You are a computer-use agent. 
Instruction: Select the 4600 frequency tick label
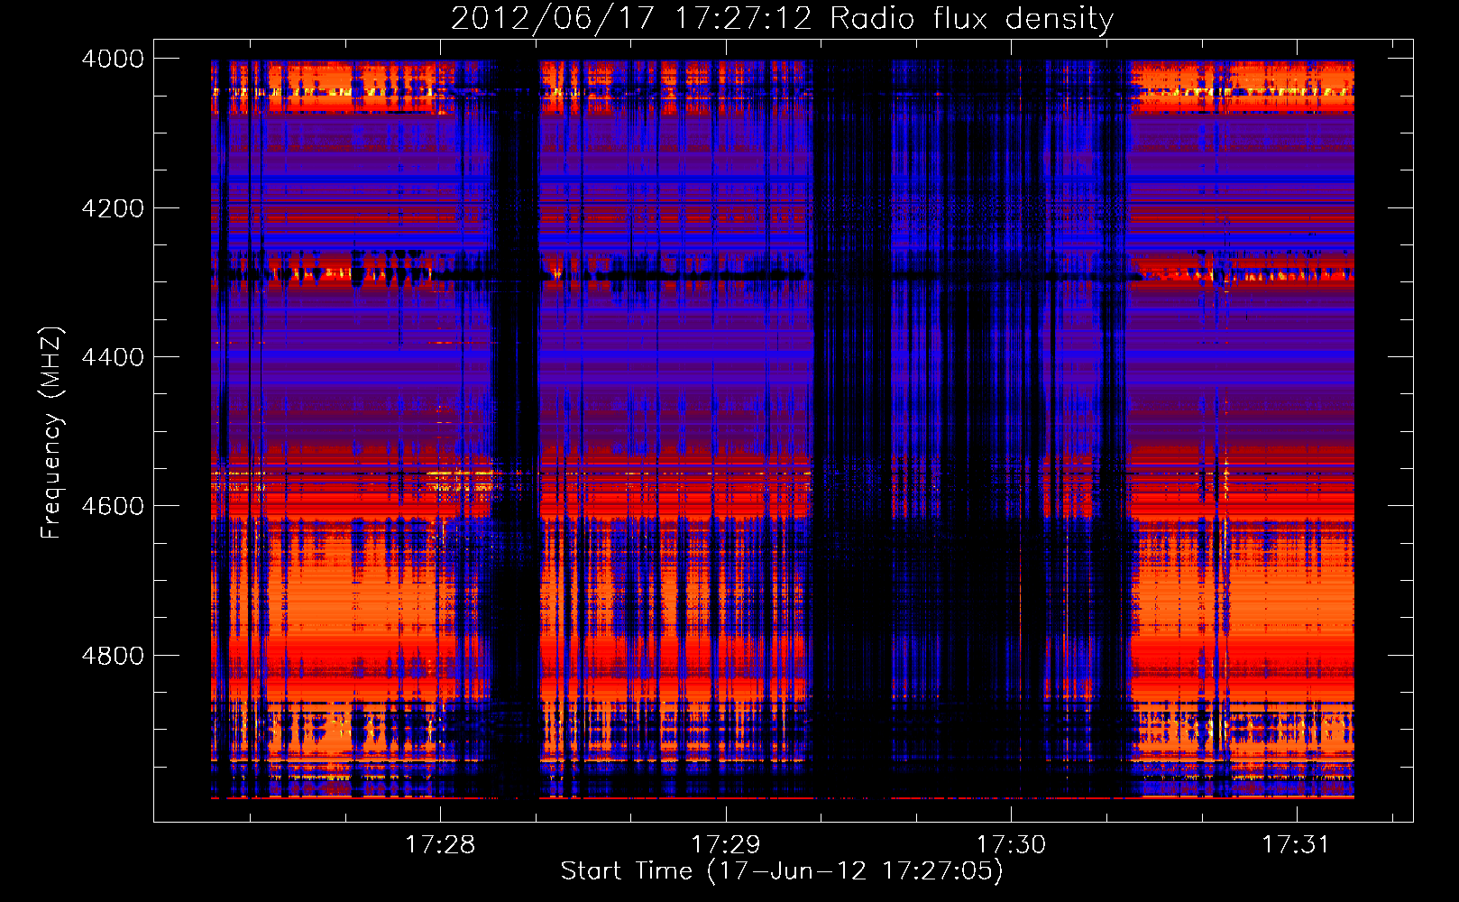pos(113,506)
